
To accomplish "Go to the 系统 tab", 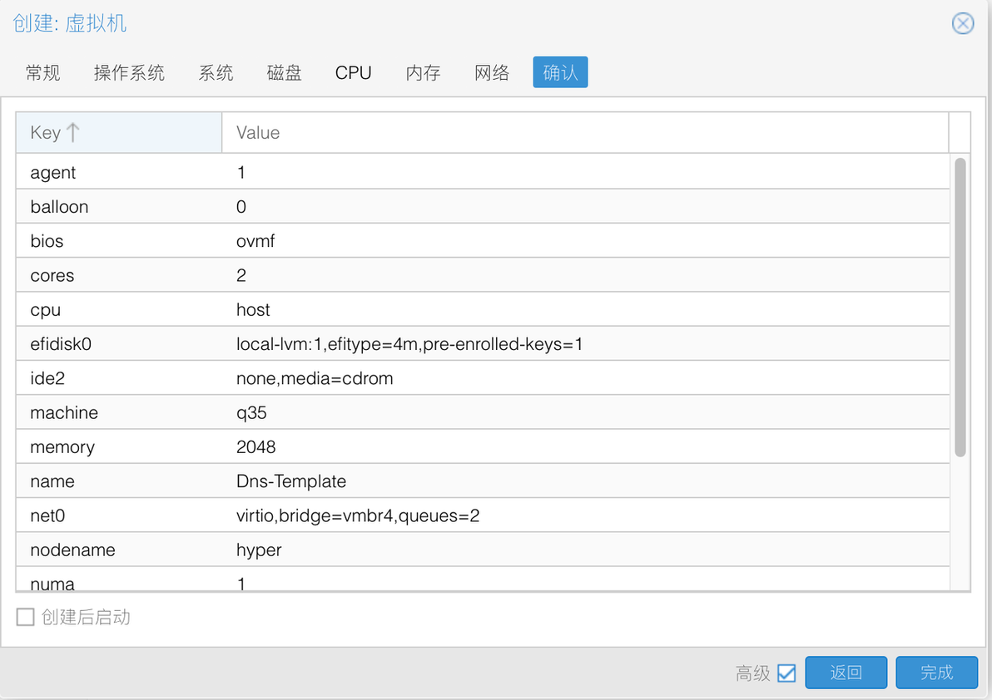I will pyautogui.click(x=216, y=72).
